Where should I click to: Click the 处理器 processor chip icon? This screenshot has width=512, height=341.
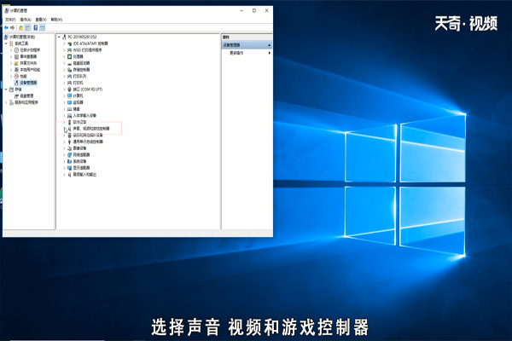(70, 56)
